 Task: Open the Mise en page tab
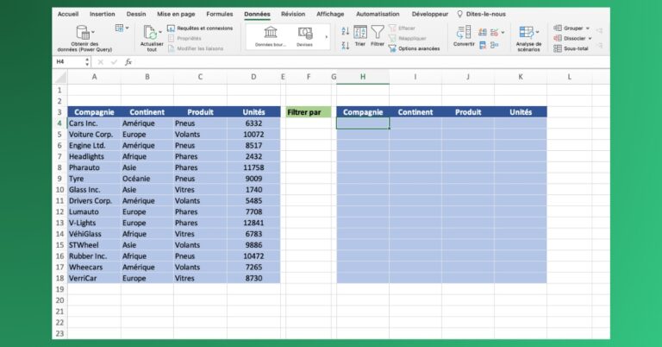(x=176, y=14)
